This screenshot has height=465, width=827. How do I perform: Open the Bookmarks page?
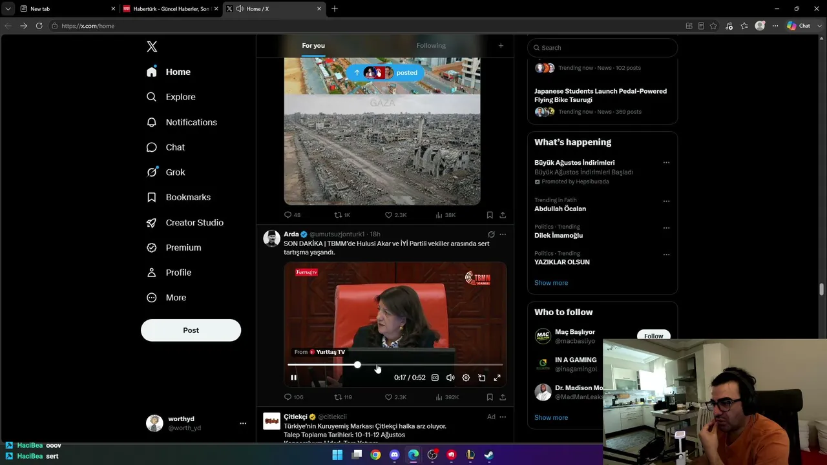coord(178,197)
